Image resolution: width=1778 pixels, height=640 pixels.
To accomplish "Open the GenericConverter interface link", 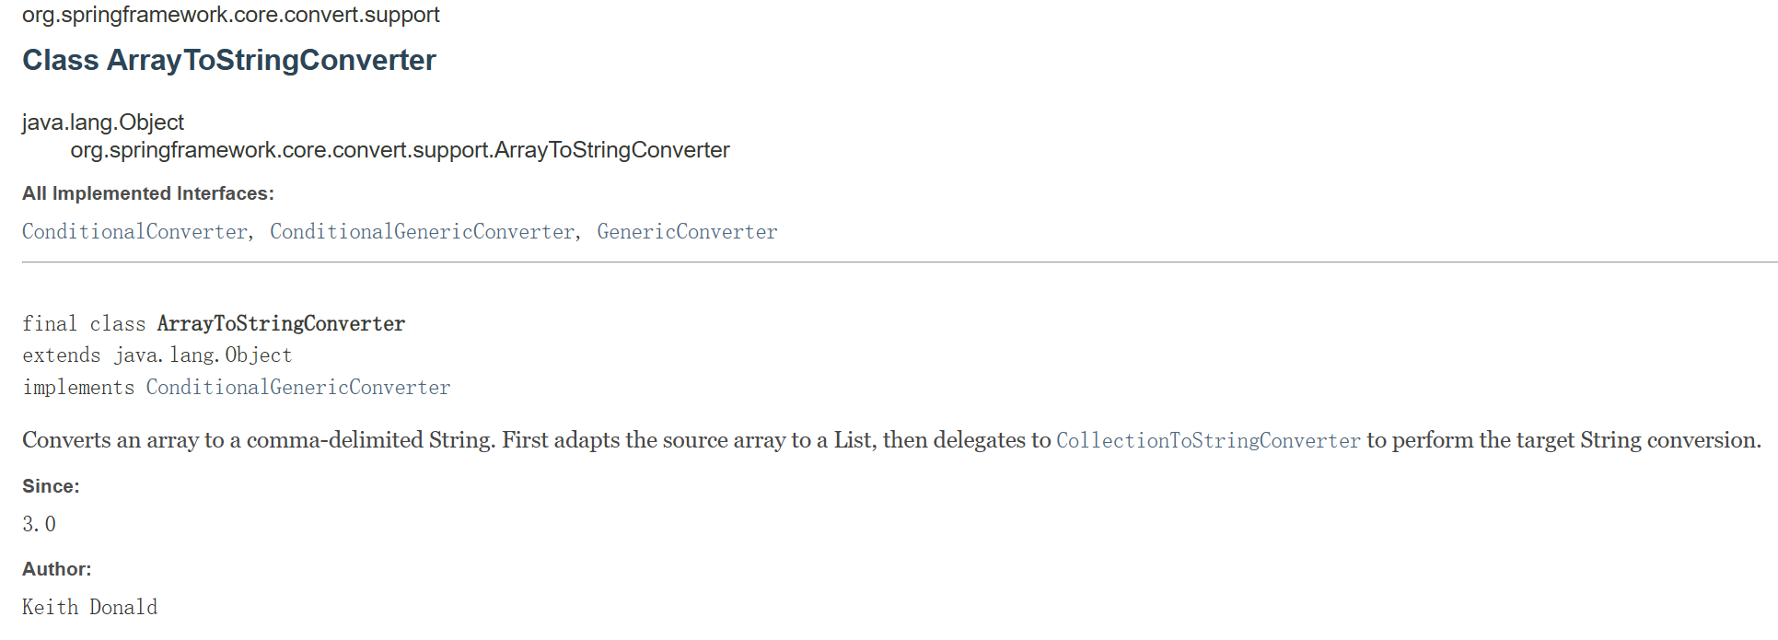I will tap(687, 232).
